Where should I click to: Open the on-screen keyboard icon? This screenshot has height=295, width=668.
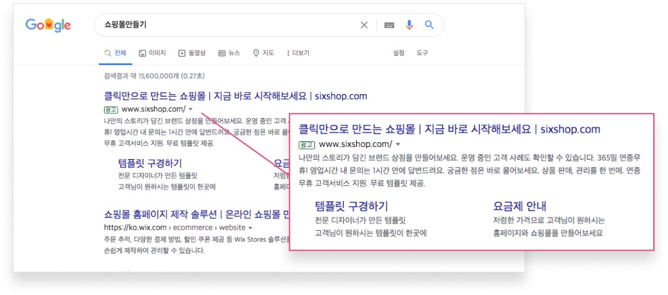coord(389,25)
